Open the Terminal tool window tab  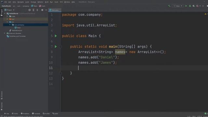coord(36,113)
